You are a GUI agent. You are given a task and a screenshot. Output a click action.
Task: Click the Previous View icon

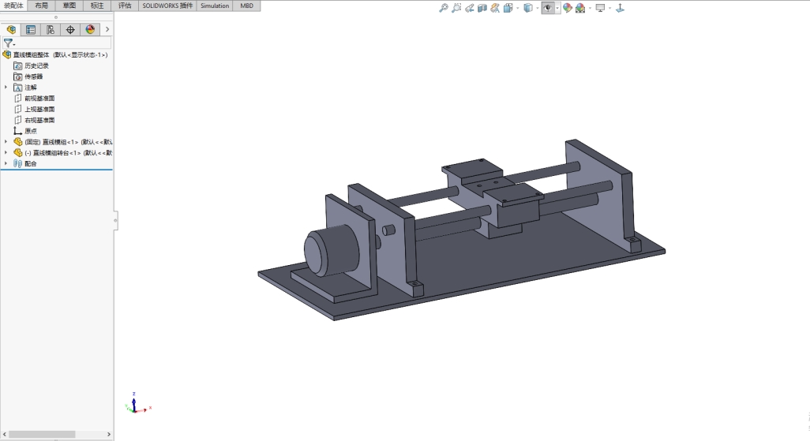[469, 8]
